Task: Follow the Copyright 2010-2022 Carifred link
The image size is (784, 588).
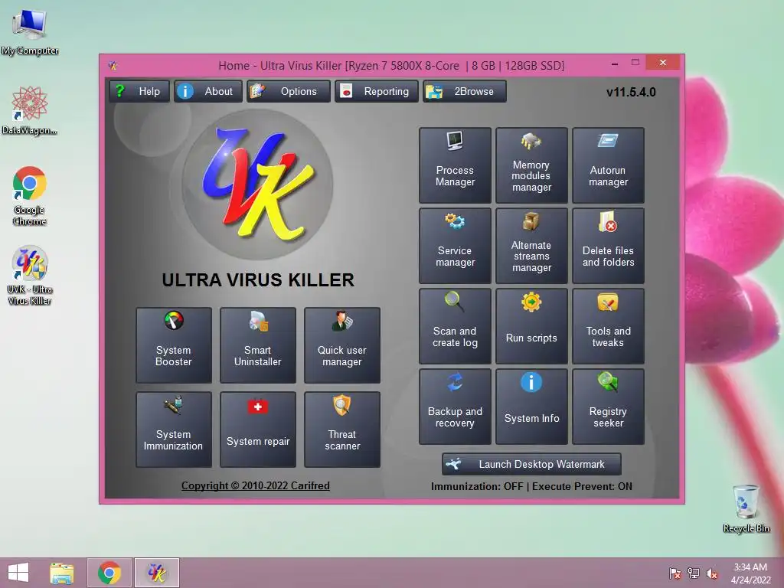Action: tap(256, 485)
